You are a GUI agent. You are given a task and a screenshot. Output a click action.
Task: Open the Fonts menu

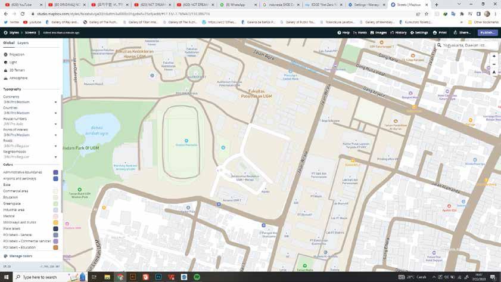[360, 33]
